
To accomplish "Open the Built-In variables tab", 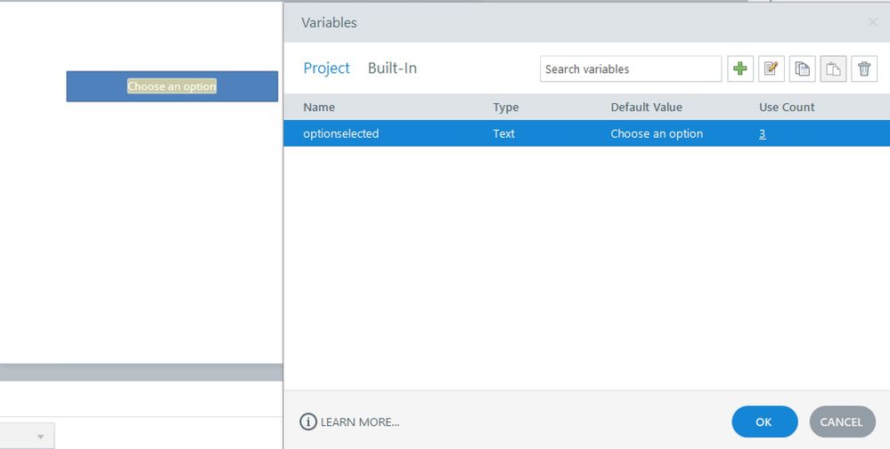I will (x=392, y=68).
